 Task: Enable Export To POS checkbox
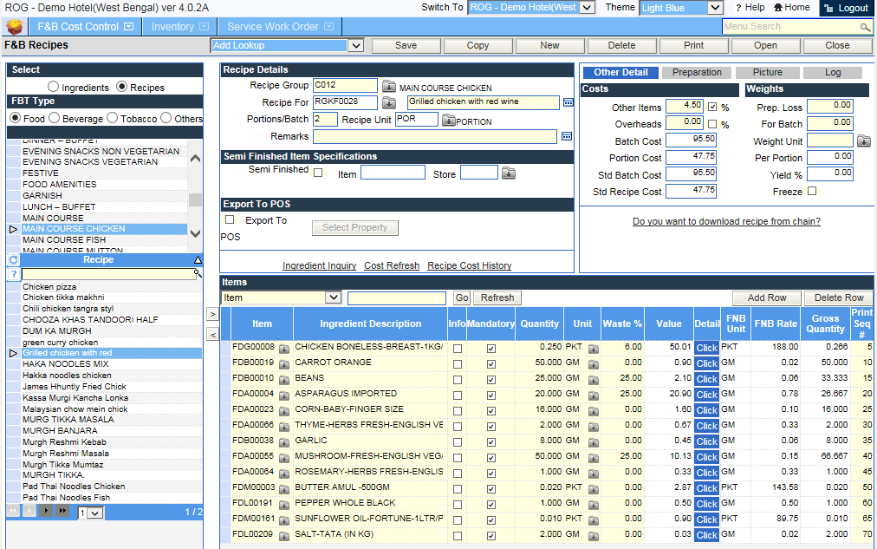click(230, 220)
